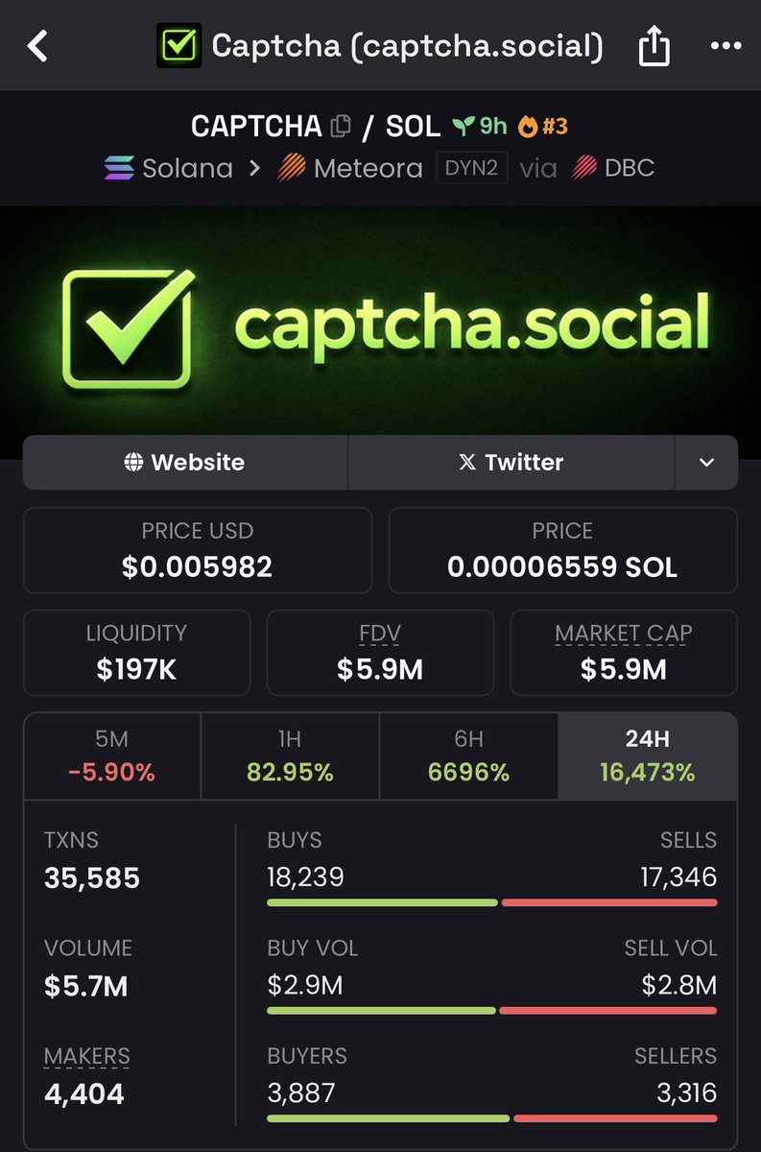Tap the buys versus sells ratio bar
The width and height of the screenshot is (761, 1152).
point(492,902)
